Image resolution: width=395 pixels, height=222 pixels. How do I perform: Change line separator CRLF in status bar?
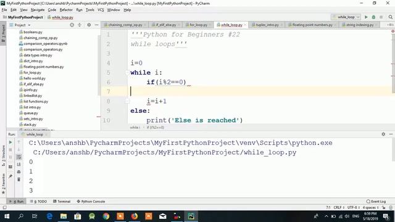pos(338,207)
